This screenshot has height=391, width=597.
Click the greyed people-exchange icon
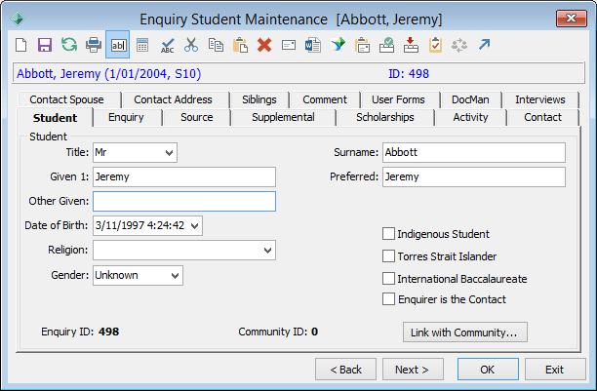click(459, 45)
